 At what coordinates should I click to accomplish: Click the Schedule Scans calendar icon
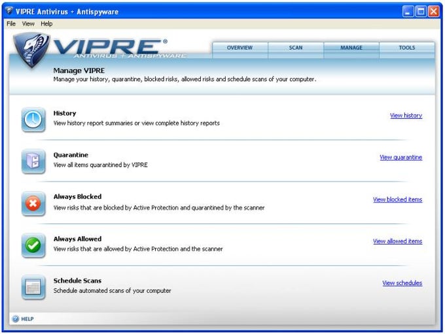pos(33,287)
